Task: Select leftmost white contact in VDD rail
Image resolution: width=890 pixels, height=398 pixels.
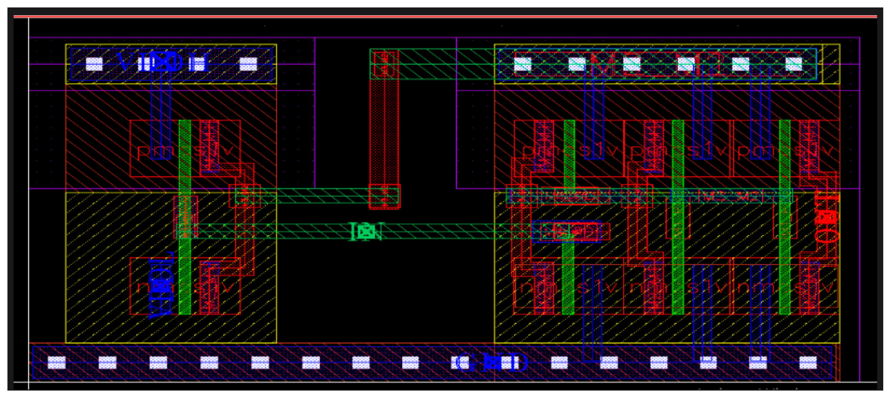Action: point(94,64)
